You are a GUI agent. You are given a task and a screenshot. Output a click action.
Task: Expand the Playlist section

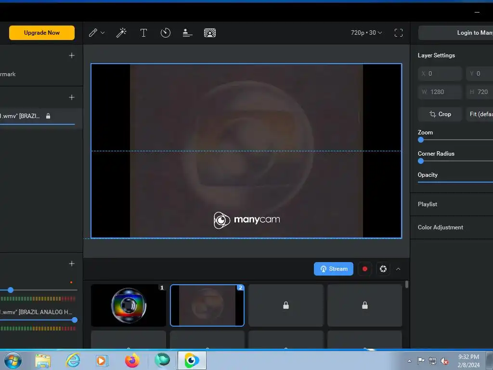(x=452, y=204)
